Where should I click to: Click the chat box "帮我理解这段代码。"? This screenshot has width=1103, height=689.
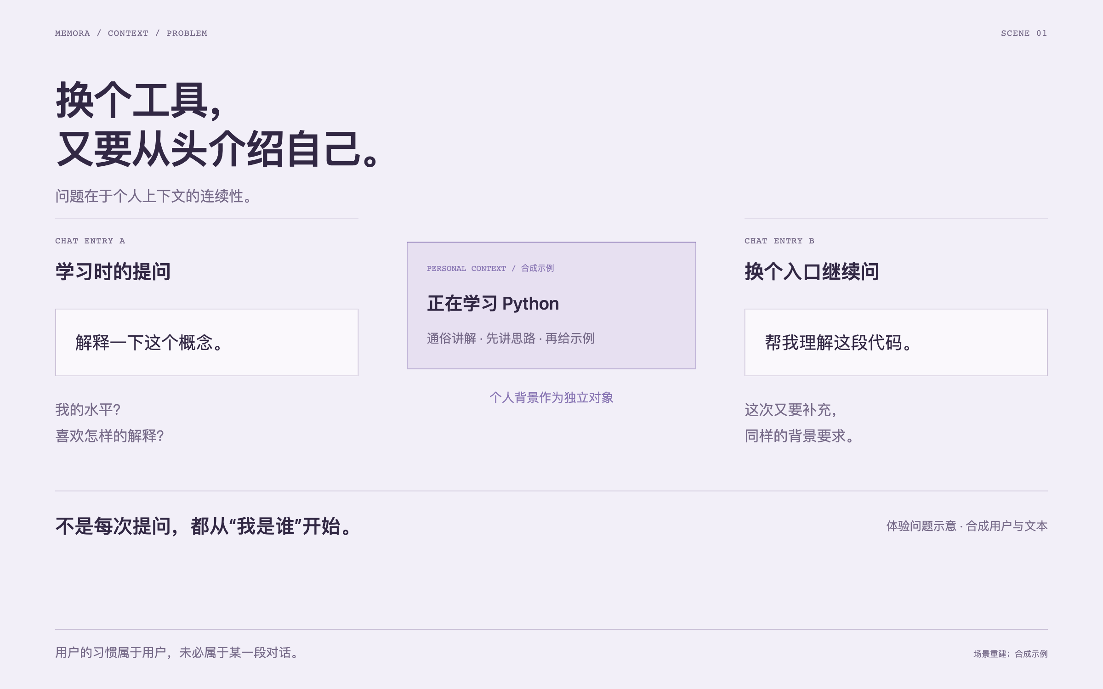(896, 342)
